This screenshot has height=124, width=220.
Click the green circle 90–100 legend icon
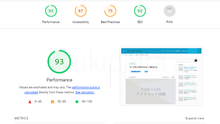pyautogui.click(x=77, y=102)
